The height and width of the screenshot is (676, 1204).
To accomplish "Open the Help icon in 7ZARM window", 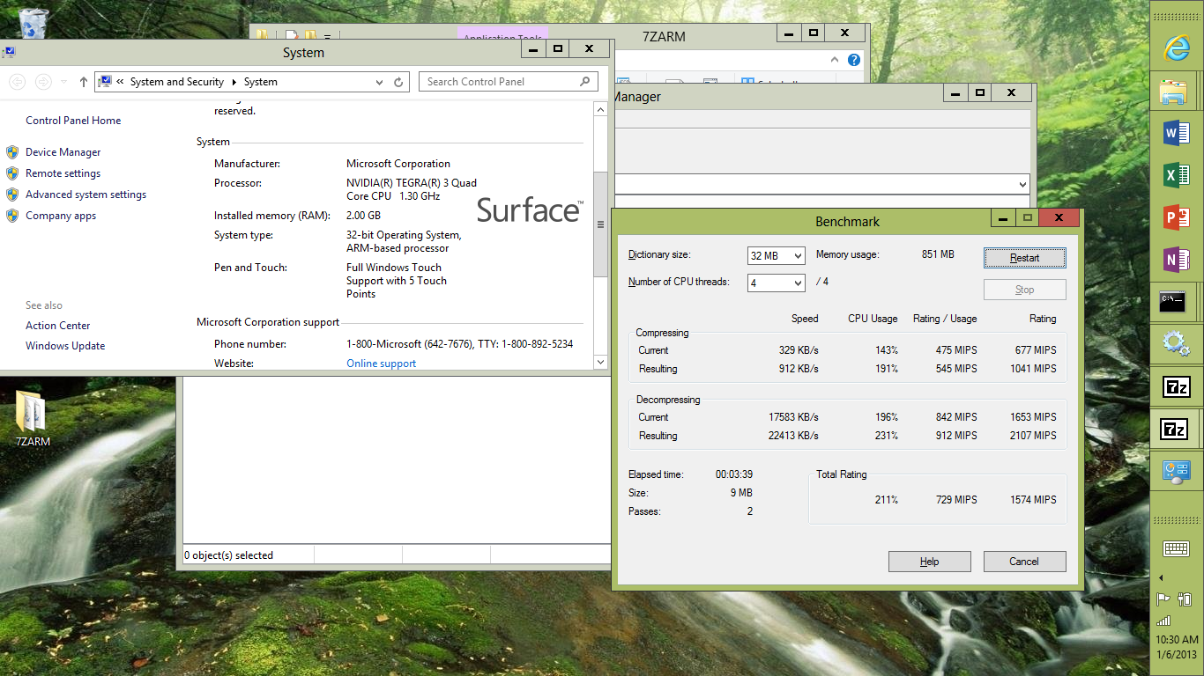I will pyautogui.click(x=853, y=60).
